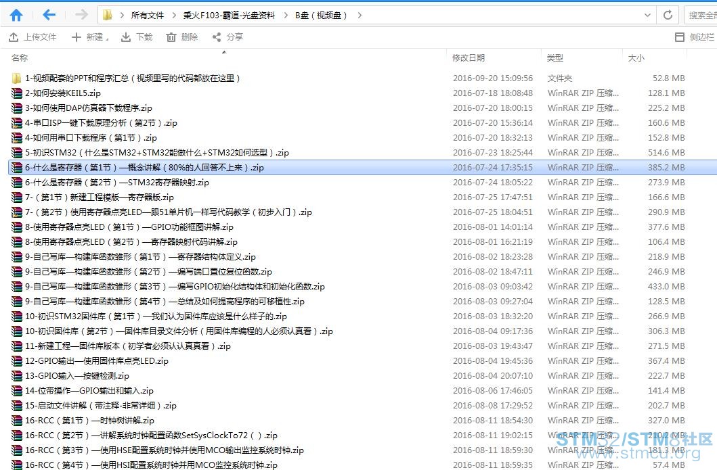The height and width of the screenshot is (470, 717).
Task: Click size value 433.0 MB
Action: (x=666, y=286)
